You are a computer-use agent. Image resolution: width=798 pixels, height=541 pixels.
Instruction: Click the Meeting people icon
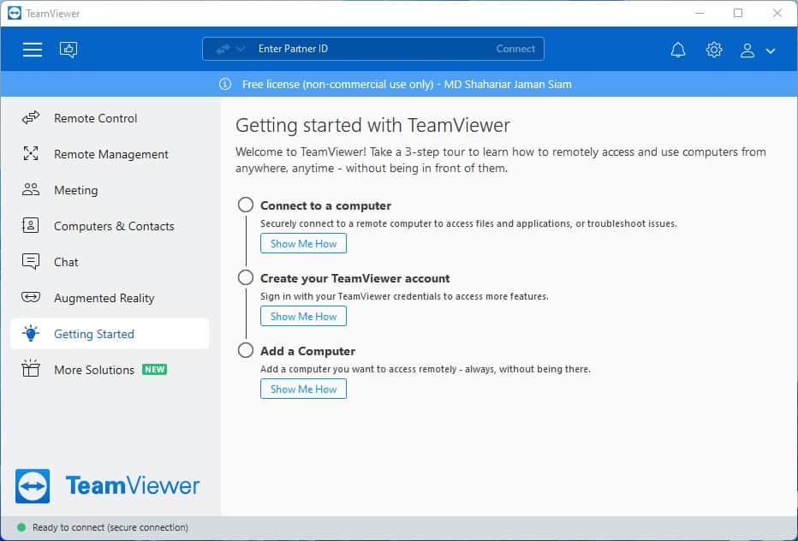[x=31, y=189]
